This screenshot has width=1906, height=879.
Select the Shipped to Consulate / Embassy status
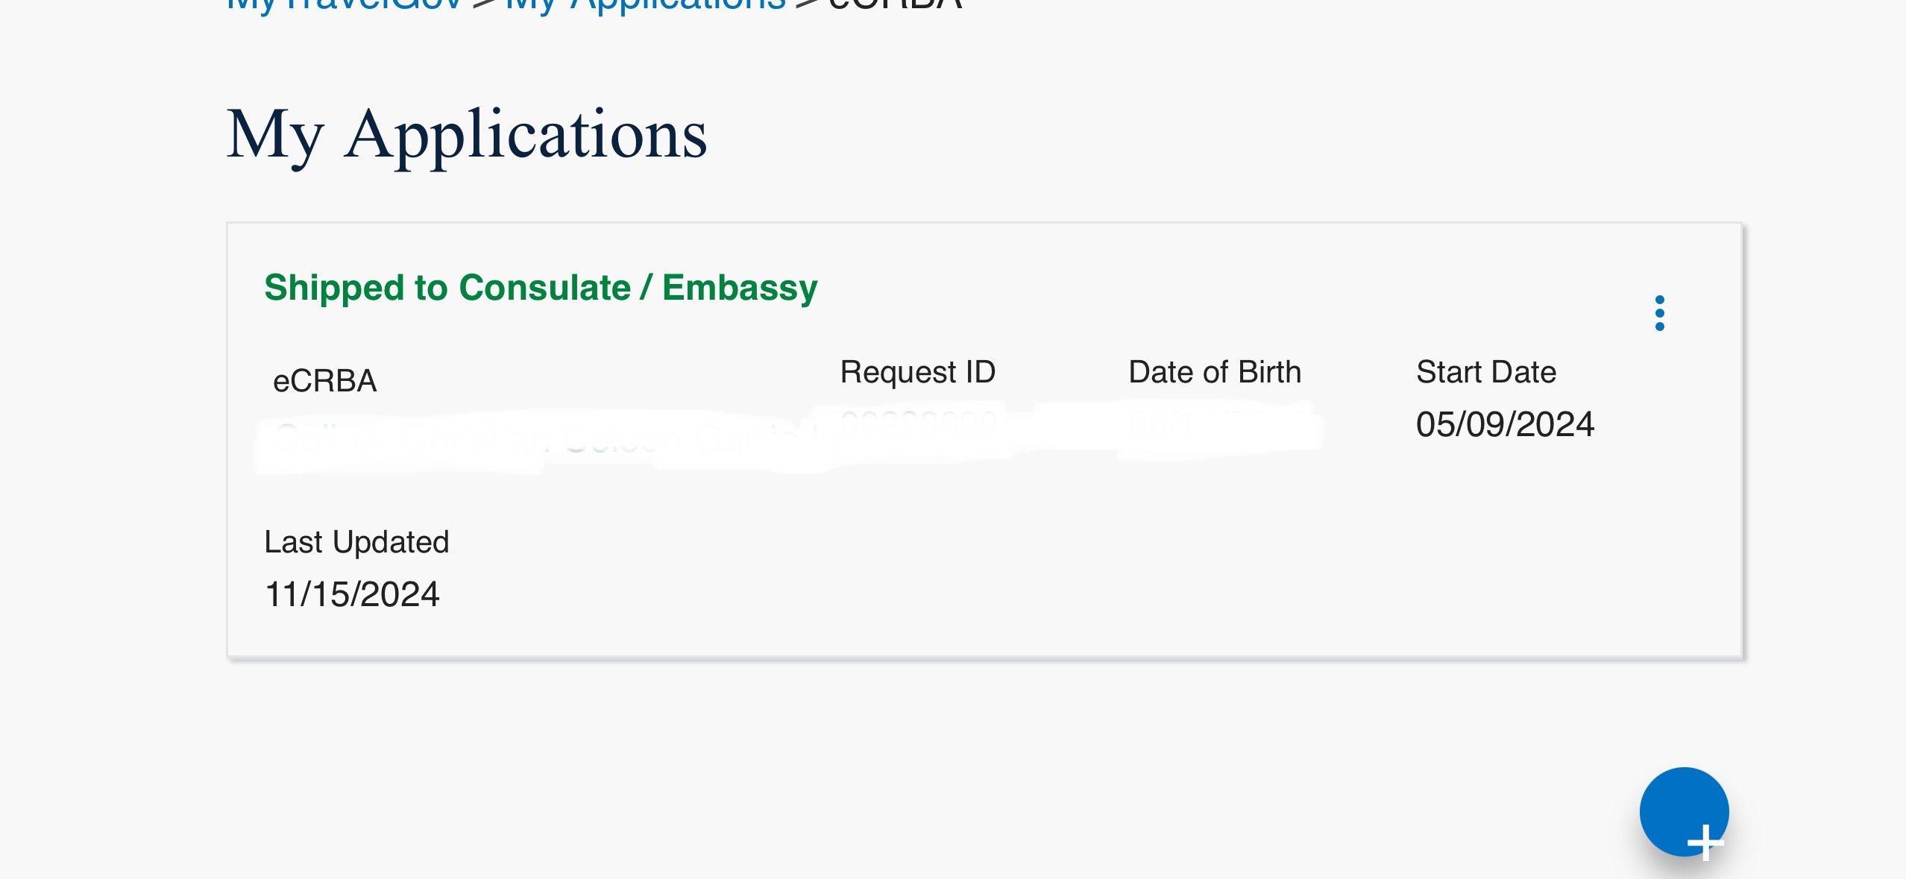pyautogui.click(x=541, y=289)
